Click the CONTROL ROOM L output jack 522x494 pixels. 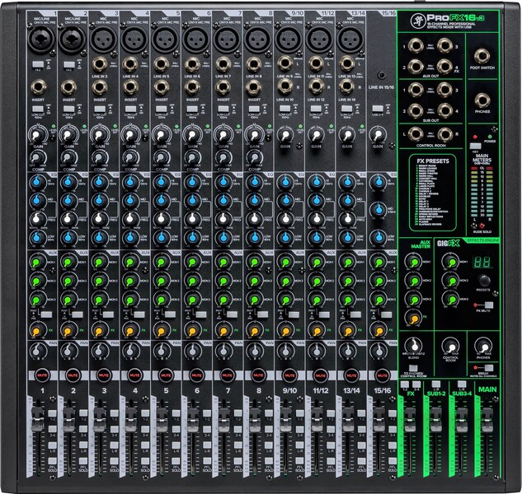pos(416,133)
